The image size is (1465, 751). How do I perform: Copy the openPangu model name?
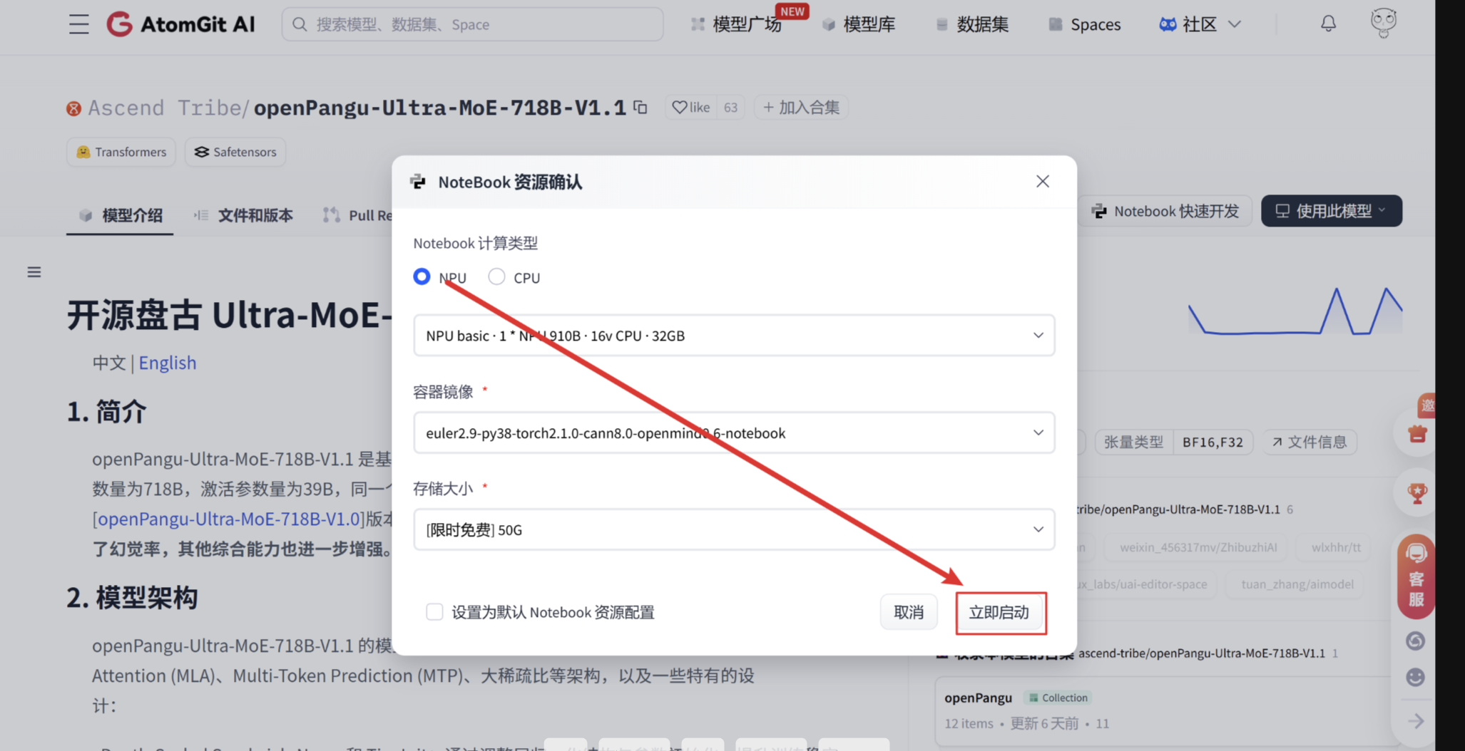[640, 107]
